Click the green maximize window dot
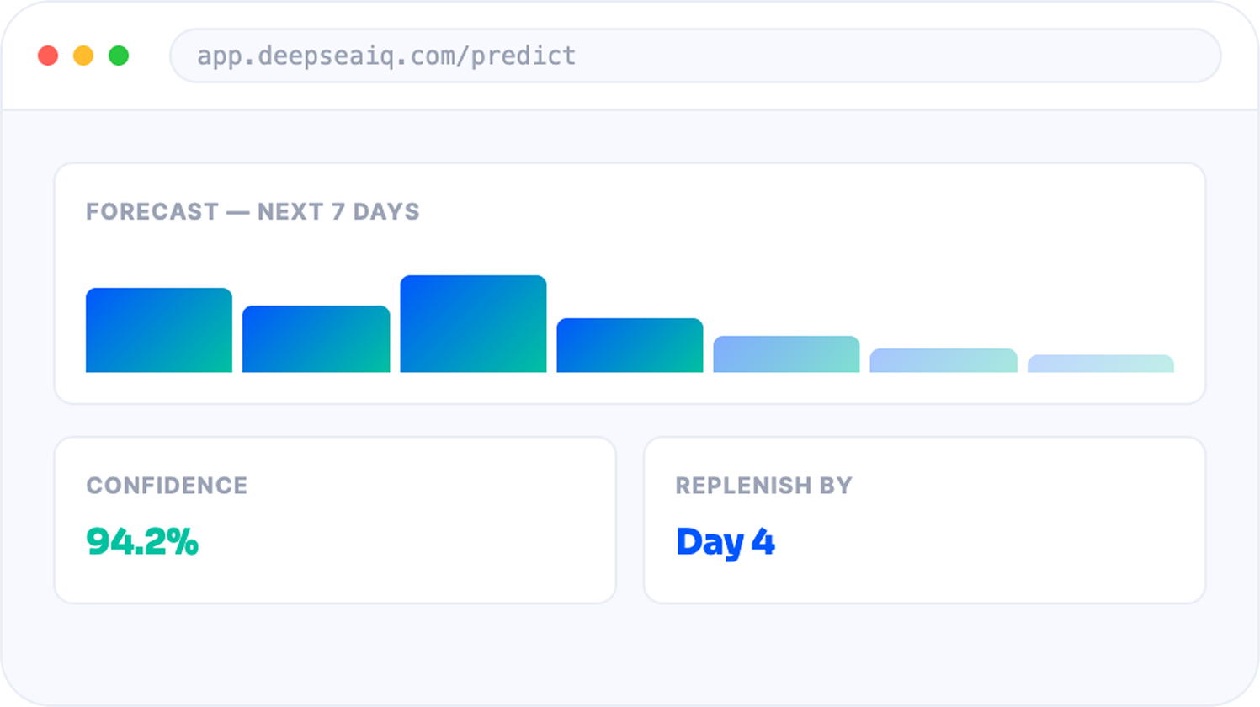 (119, 56)
